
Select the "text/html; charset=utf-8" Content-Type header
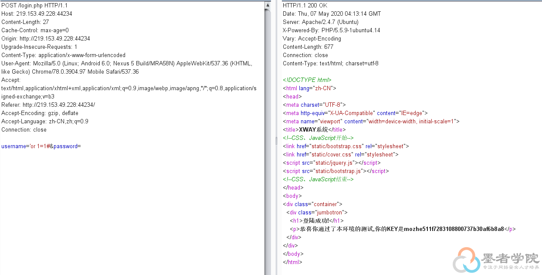331,63
